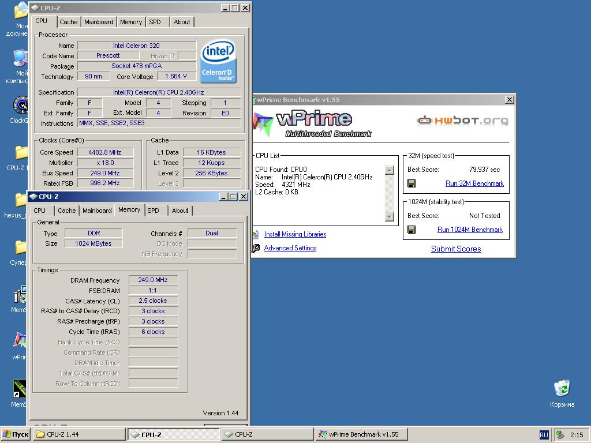Screen dimensions: 591x443
Task: Run the 32M Benchmark link
Action: pyautogui.click(x=474, y=183)
